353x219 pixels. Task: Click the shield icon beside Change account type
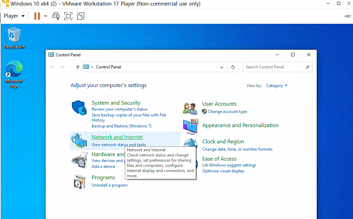[x=204, y=112]
